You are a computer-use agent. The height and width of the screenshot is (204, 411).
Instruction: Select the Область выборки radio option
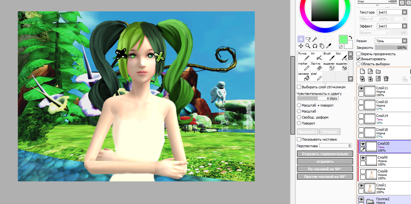(358, 64)
